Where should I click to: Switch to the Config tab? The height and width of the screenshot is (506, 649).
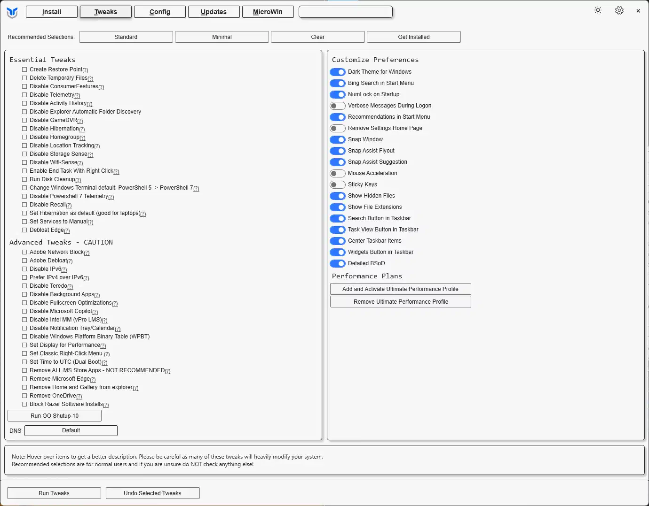click(159, 12)
